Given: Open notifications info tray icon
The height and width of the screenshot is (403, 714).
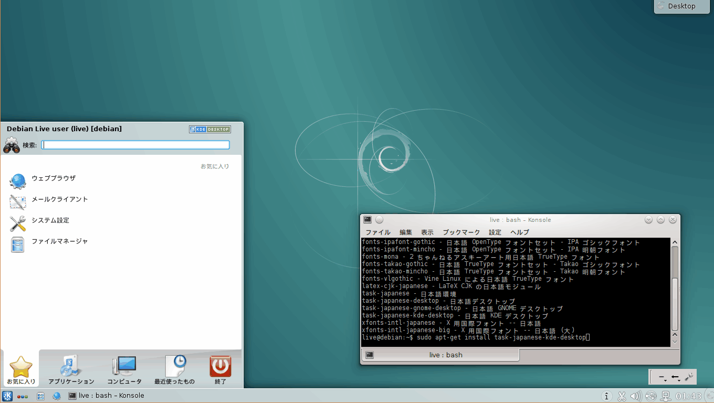Looking at the screenshot, I should pos(606,396).
